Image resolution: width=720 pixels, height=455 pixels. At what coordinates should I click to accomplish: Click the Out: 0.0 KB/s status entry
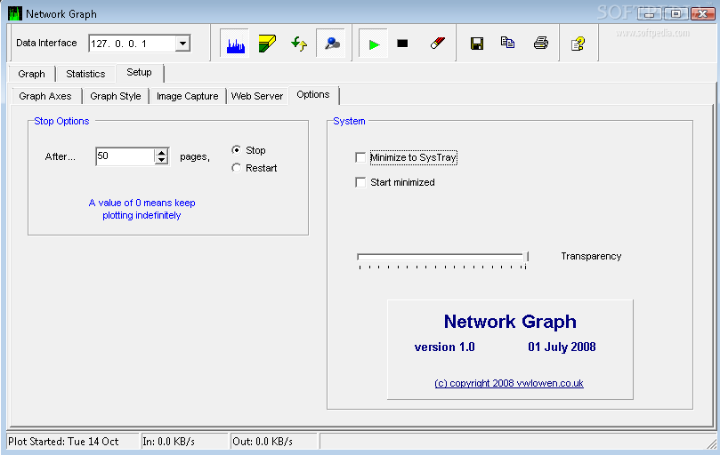[x=274, y=442]
